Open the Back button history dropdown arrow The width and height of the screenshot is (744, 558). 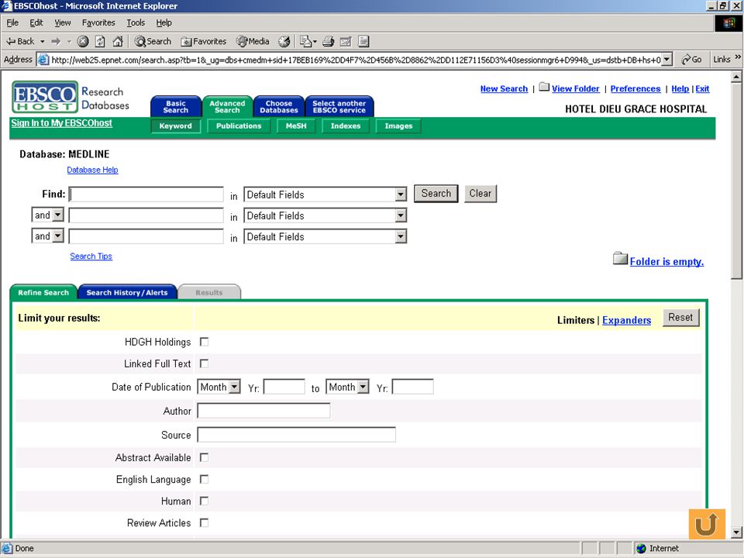(x=42, y=42)
